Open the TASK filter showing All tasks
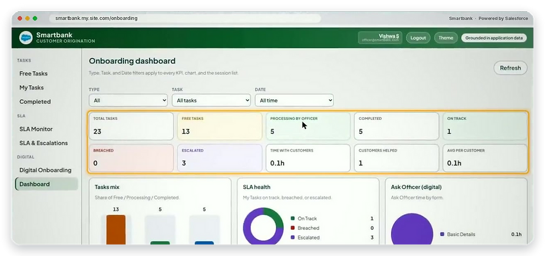Viewport: 545px width, 256px height. pyautogui.click(x=211, y=101)
